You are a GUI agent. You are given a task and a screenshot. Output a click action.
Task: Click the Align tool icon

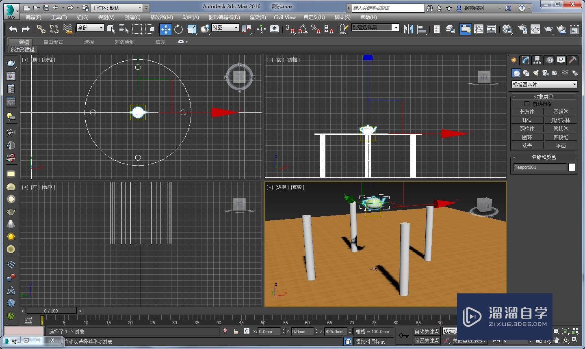422,29
